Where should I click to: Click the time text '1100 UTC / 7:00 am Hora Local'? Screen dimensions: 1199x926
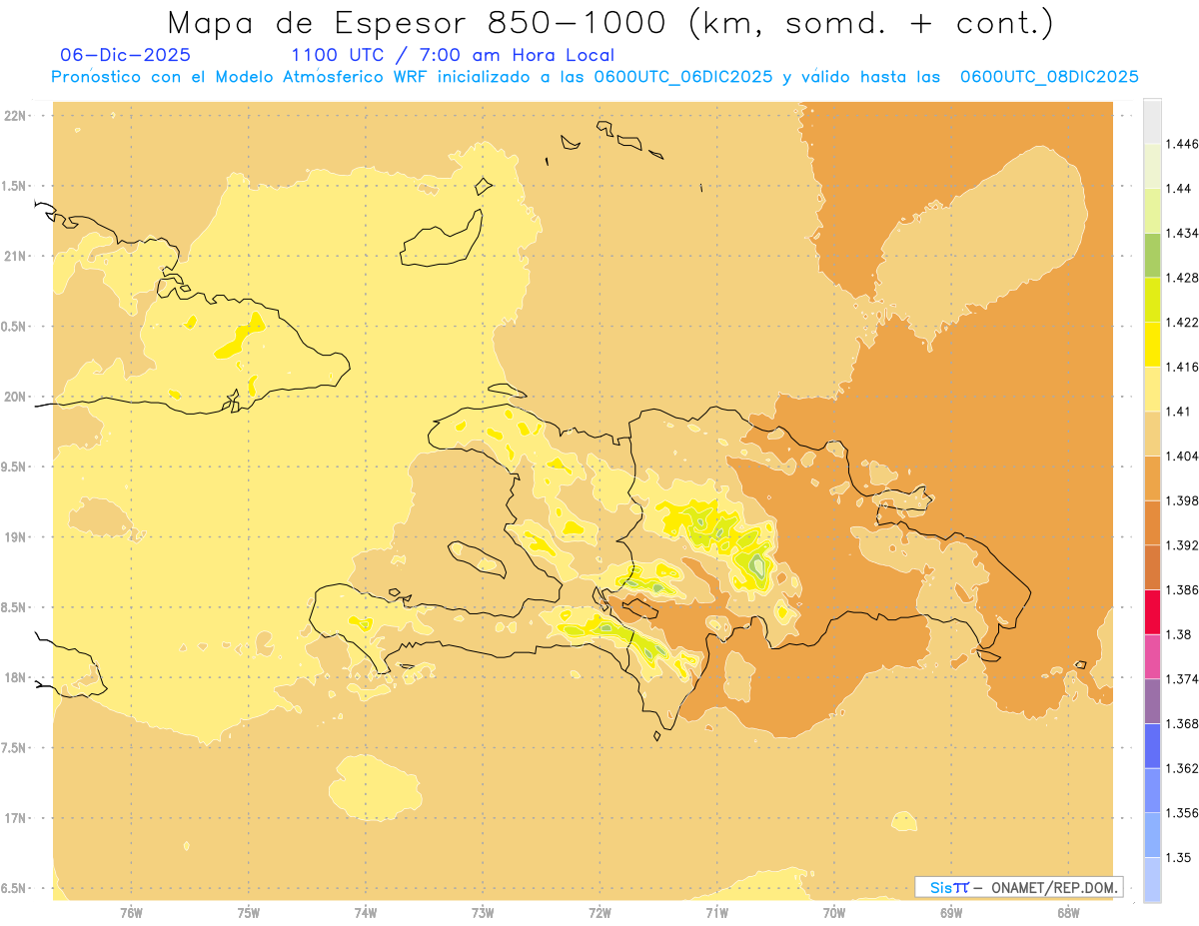(x=453, y=55)
